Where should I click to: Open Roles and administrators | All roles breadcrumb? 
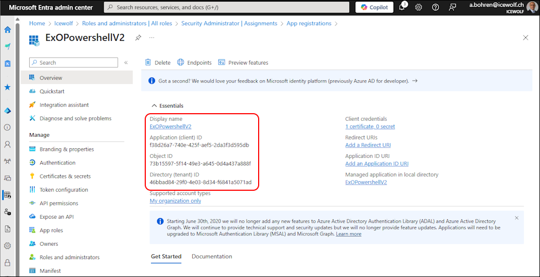127,23
